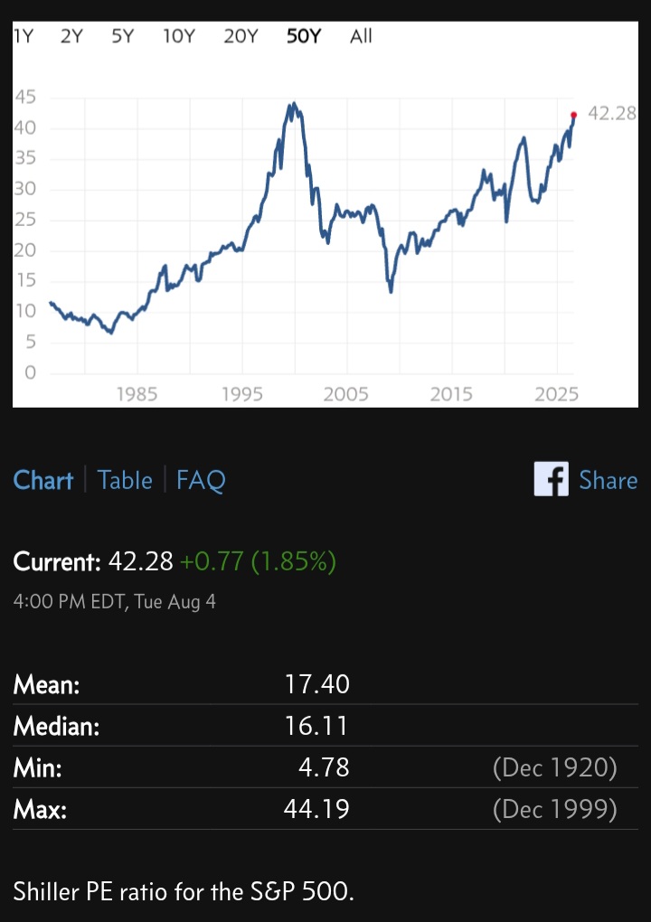Click the Min: row label
The image size is (651, 922).
coord(38,767)
